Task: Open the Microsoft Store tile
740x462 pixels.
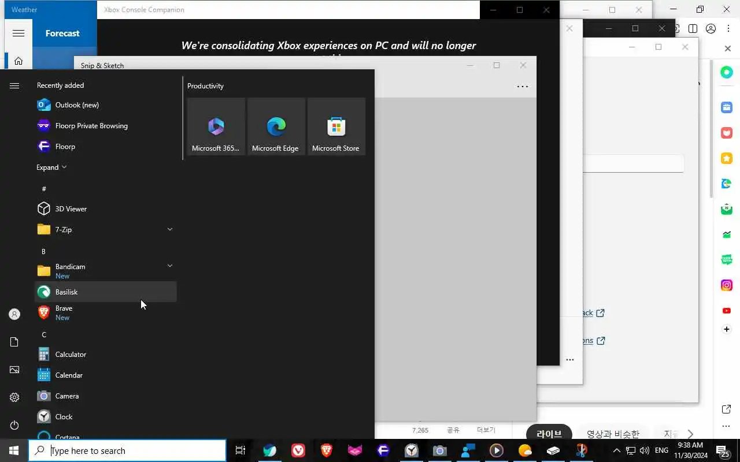Action: coord(336,126)
